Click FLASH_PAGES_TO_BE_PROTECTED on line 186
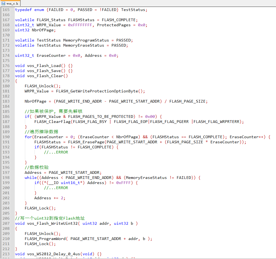Image resolution: width=276 pixels, height=259 pixels. click(100, 117)
